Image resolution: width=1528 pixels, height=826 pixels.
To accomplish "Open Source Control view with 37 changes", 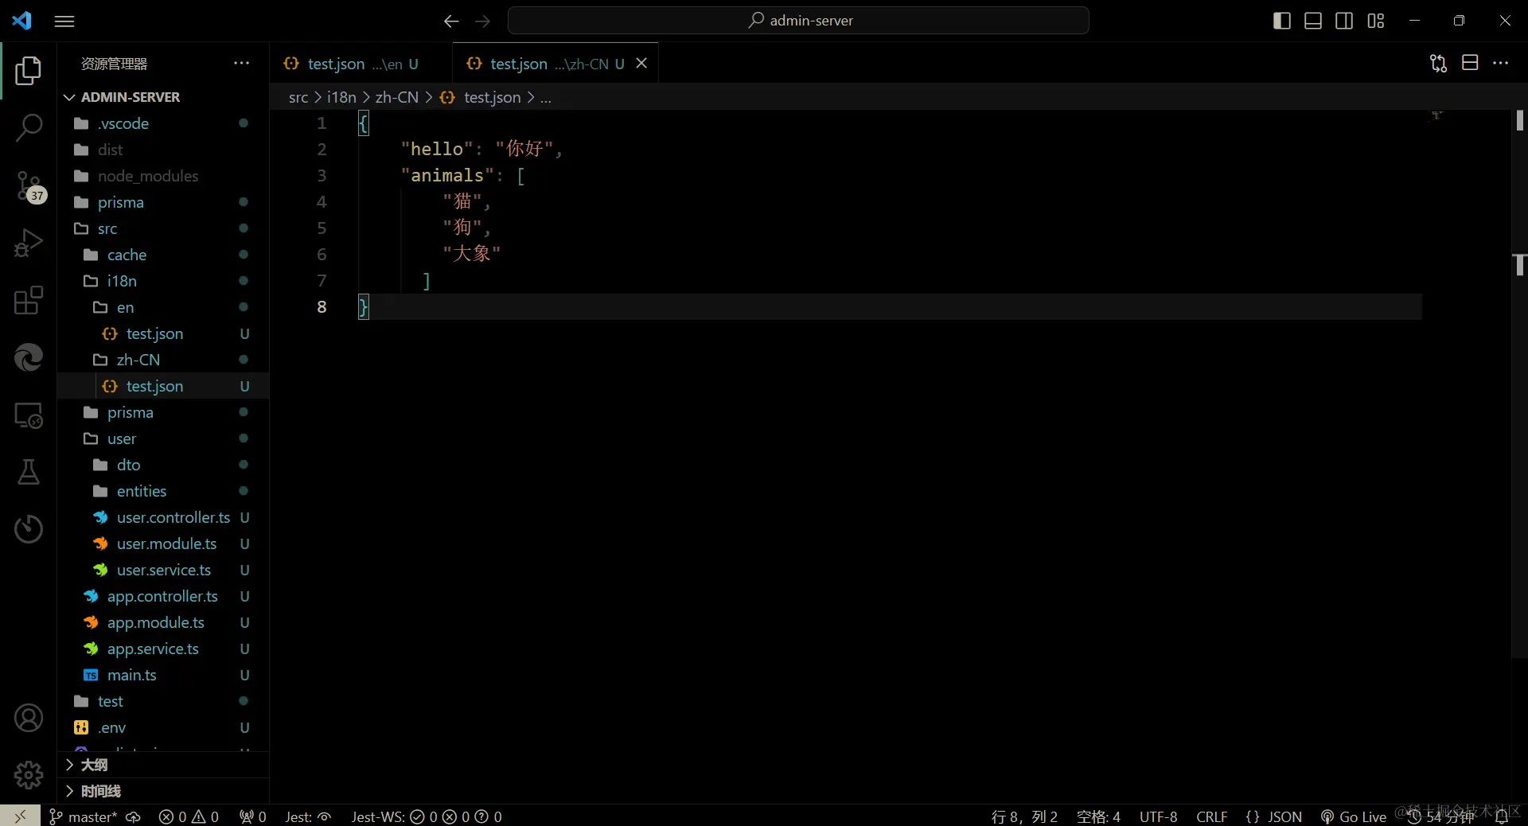I will (29, 186).
